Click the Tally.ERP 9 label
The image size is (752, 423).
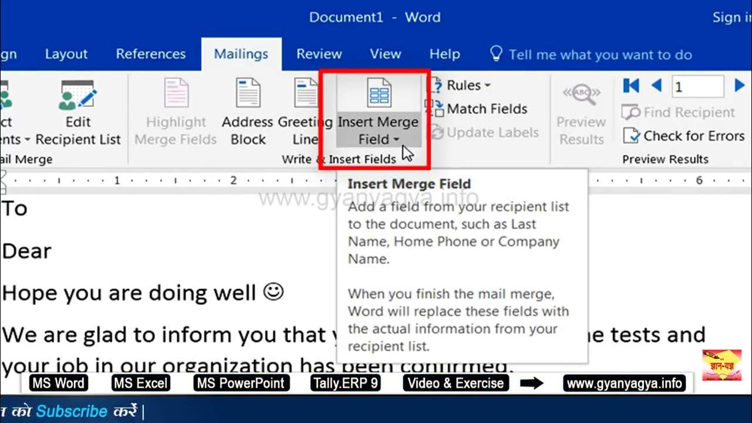click(x=346, y=383)
